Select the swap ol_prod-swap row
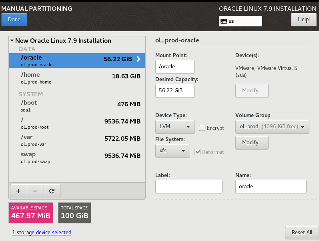 coord(77,157)
